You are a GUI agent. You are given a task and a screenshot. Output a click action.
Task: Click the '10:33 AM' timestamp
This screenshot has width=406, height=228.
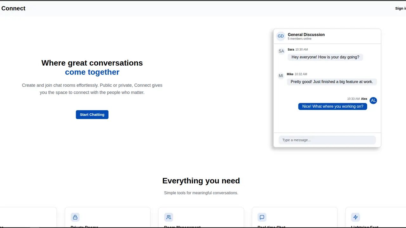[x=353, y=99]
